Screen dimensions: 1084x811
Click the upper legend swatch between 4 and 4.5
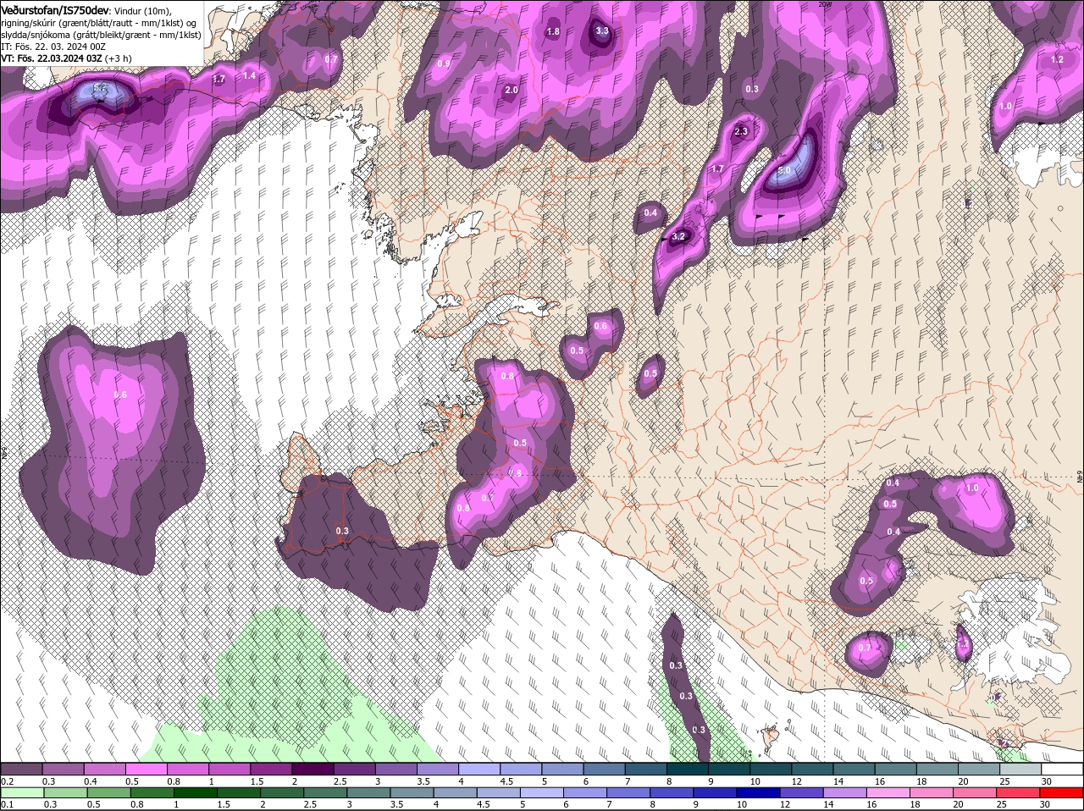[480, 769]
